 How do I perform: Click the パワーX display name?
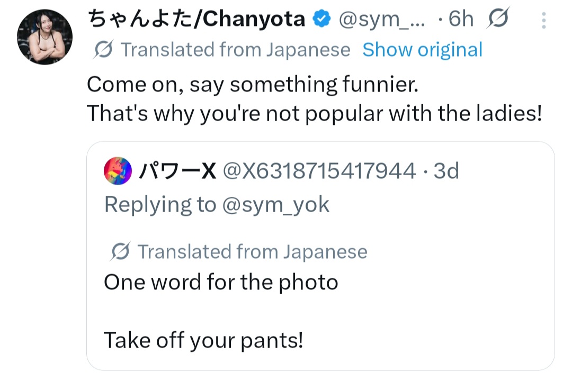(177, 171)
